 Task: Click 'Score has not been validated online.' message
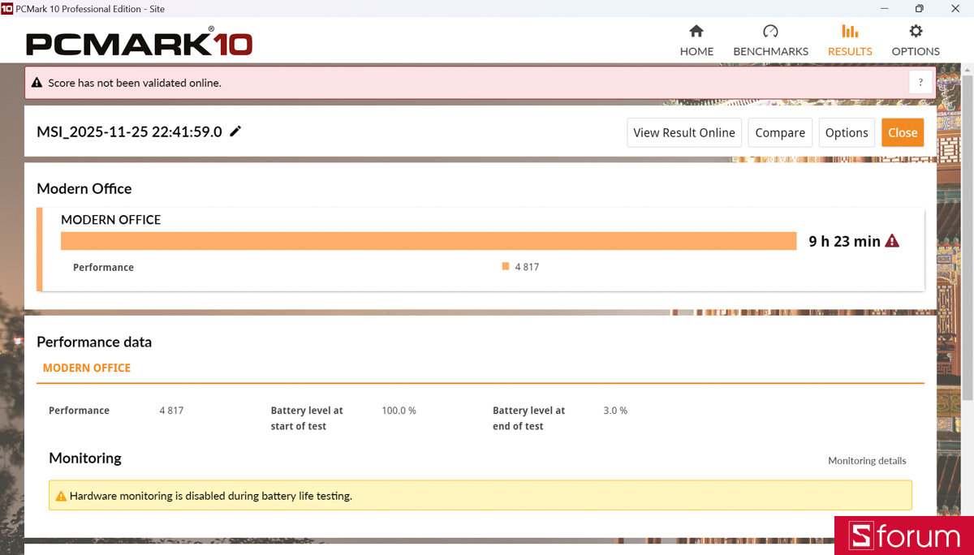[x=135, y=83]
